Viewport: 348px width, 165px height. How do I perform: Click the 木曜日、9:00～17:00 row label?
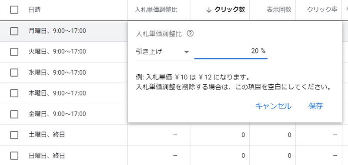click(x=57, y=93)
